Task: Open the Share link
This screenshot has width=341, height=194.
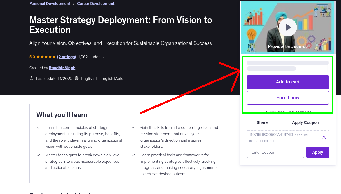Action: click(x=262, y=122)
